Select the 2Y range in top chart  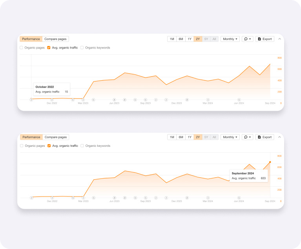[x=198, y=39]
